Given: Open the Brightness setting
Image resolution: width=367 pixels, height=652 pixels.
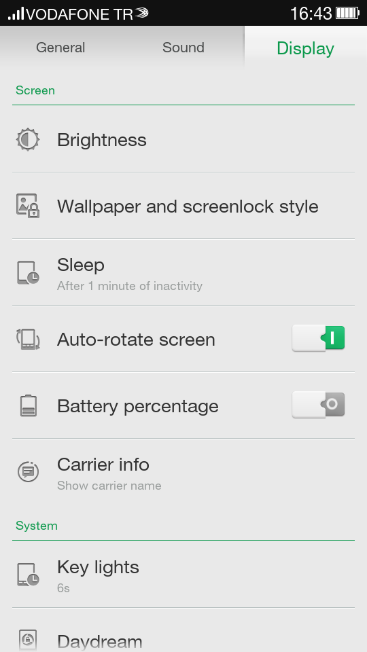Looking at the screenshot, I should pos(183,139).
